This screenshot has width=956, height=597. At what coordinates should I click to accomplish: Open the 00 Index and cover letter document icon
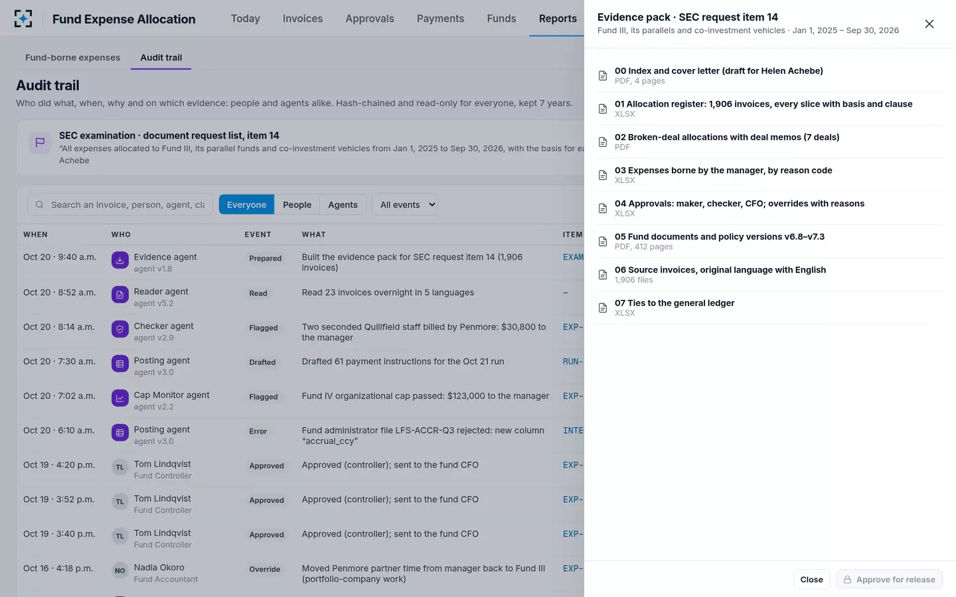click(603, 76)
